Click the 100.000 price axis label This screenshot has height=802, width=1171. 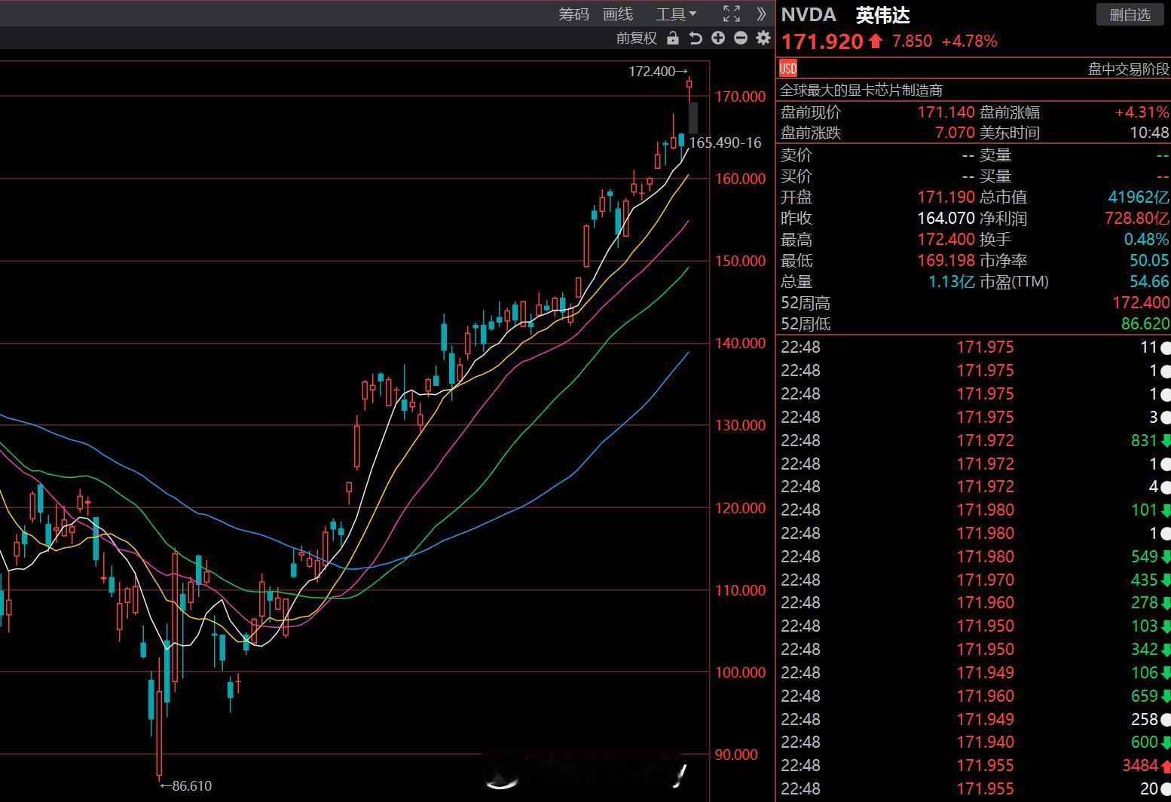coord(740,672)
